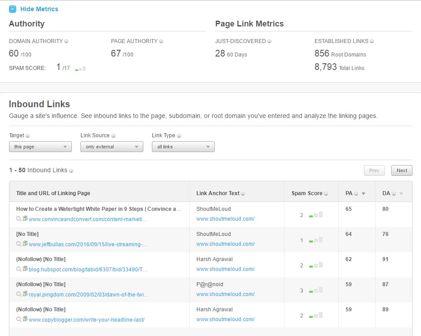Go to Next page of inbound links

402,170
